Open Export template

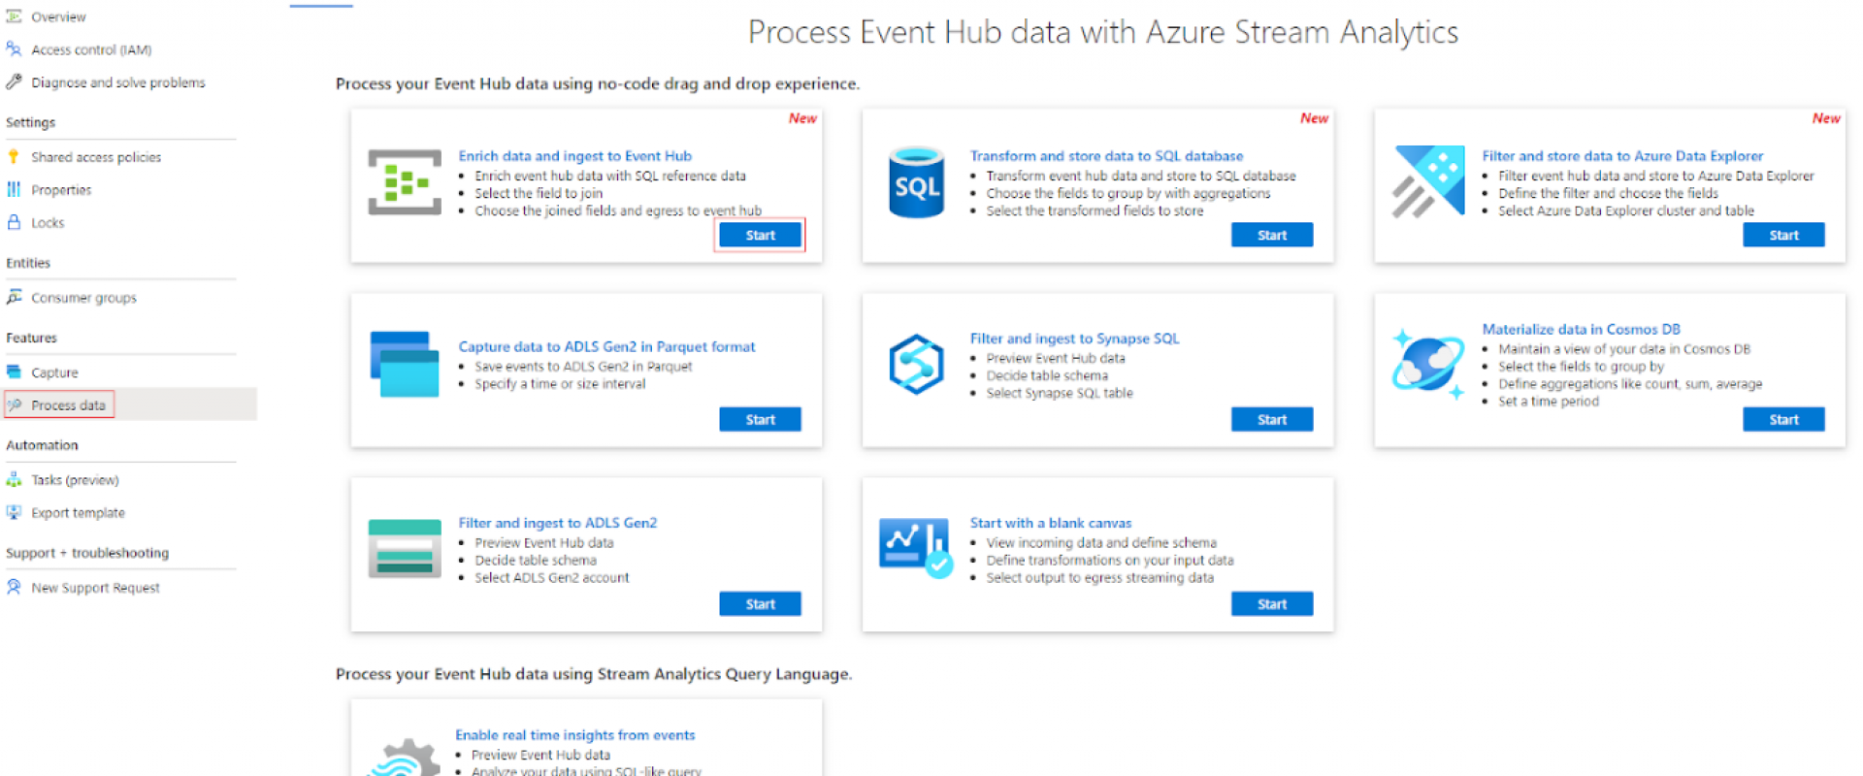[78, 513]
